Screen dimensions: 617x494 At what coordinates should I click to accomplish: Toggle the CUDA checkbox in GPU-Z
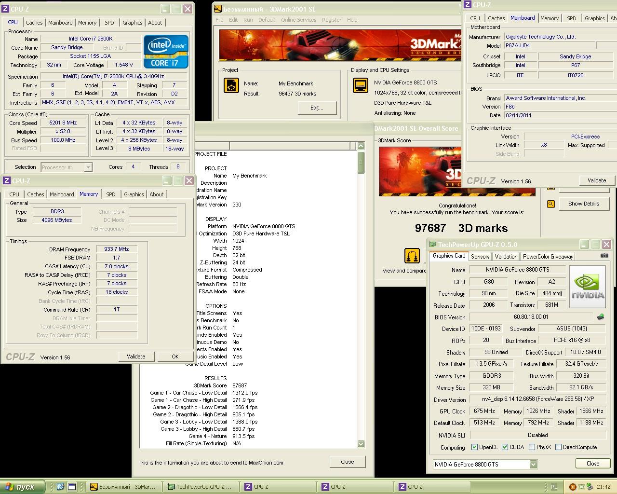pyautogui.click(x=505, y=447)
